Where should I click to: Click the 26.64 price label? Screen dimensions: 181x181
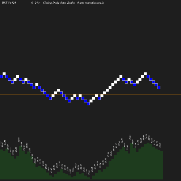[111, 153]
